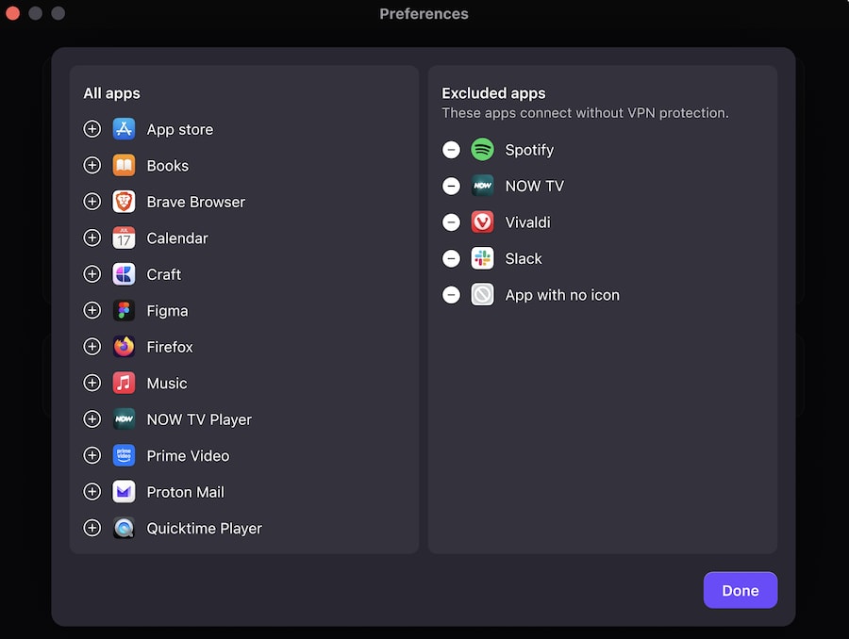Screen dimensions: 849x639
Task: Select the "Calendar" label
Action: 177,238
